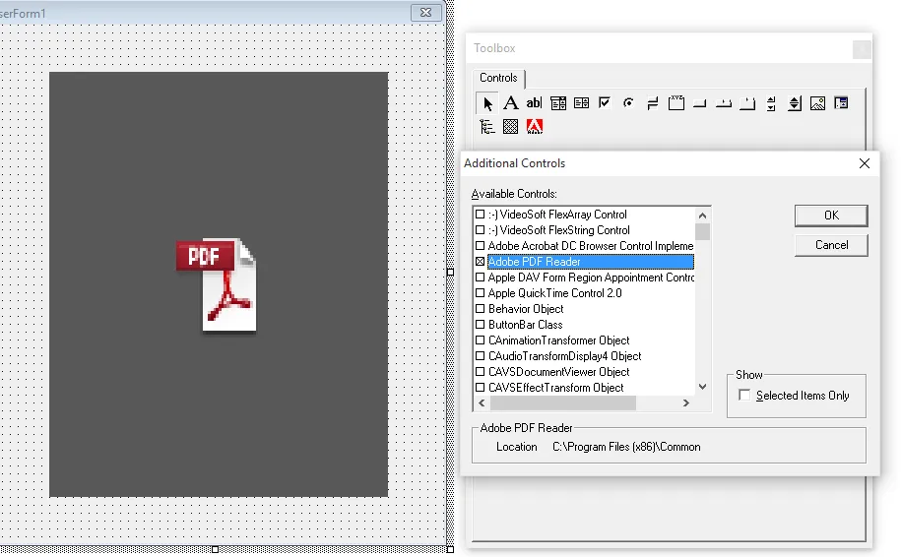Enable Selected Items Only checkbox
The image size is (901, 557).
tap(744, 395)
